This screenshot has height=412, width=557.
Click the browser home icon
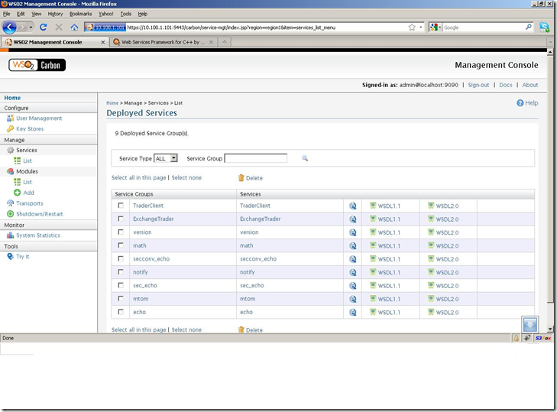(x=74, y=27)
